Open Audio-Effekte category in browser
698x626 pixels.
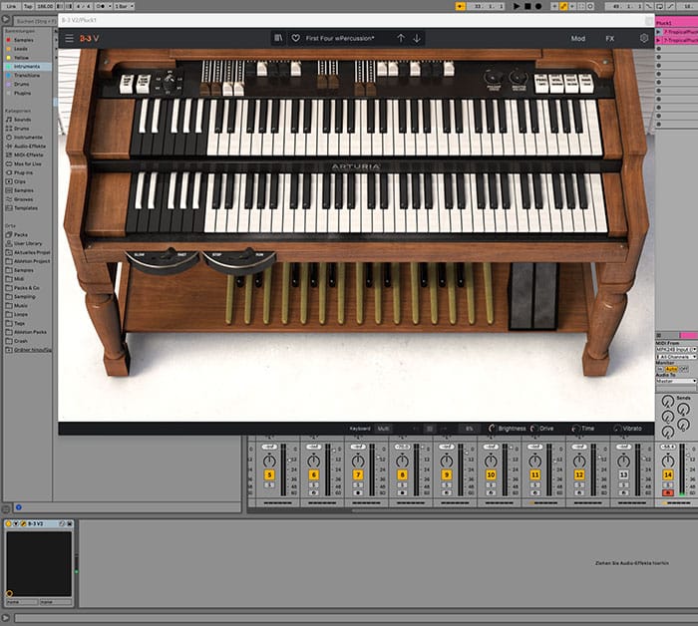29,146
